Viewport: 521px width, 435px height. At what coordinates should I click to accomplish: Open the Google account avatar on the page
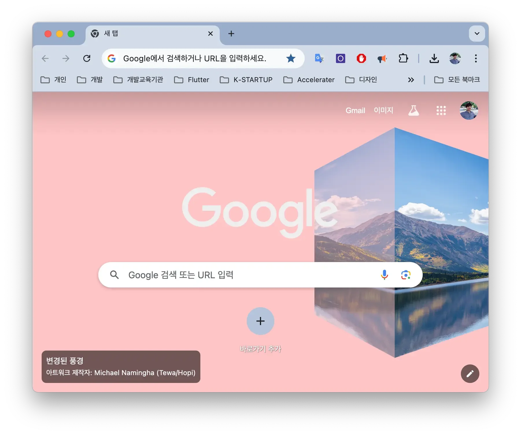click(x=469, y=110)
